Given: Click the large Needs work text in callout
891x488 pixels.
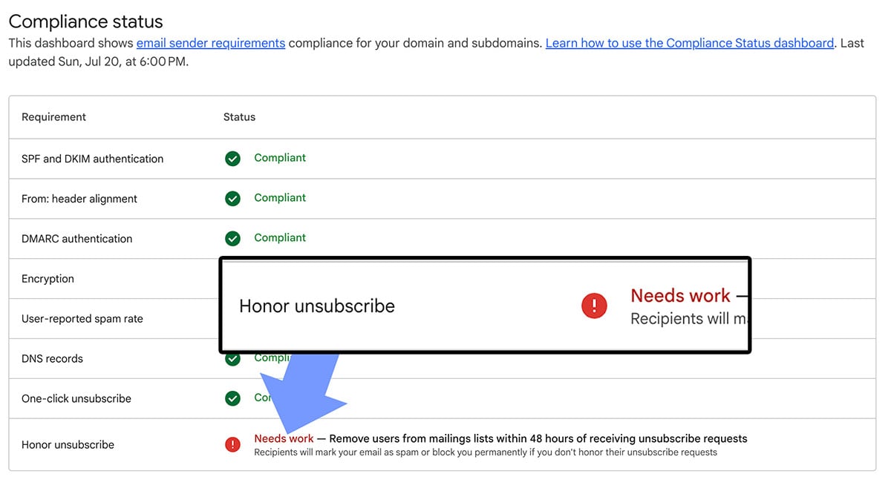Looking at the screenshot, I should (680, 296).
